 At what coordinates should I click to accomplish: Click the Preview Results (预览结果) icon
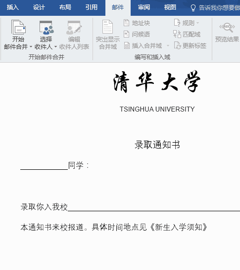click(x=227, y=28)
